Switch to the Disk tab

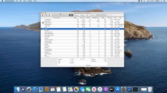pos(87,15)
